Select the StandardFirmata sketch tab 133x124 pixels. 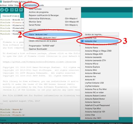[10, 16]
